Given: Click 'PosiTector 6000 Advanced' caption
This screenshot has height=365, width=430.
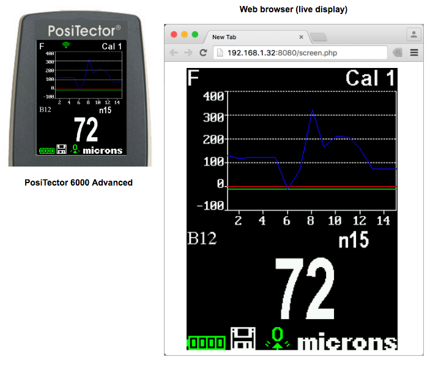Looking at the screenshot, I should coord(78,182).
